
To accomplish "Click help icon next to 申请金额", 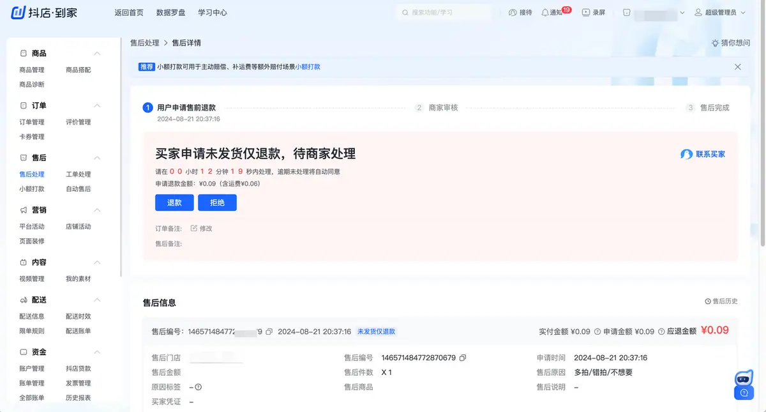I will 661,332.
